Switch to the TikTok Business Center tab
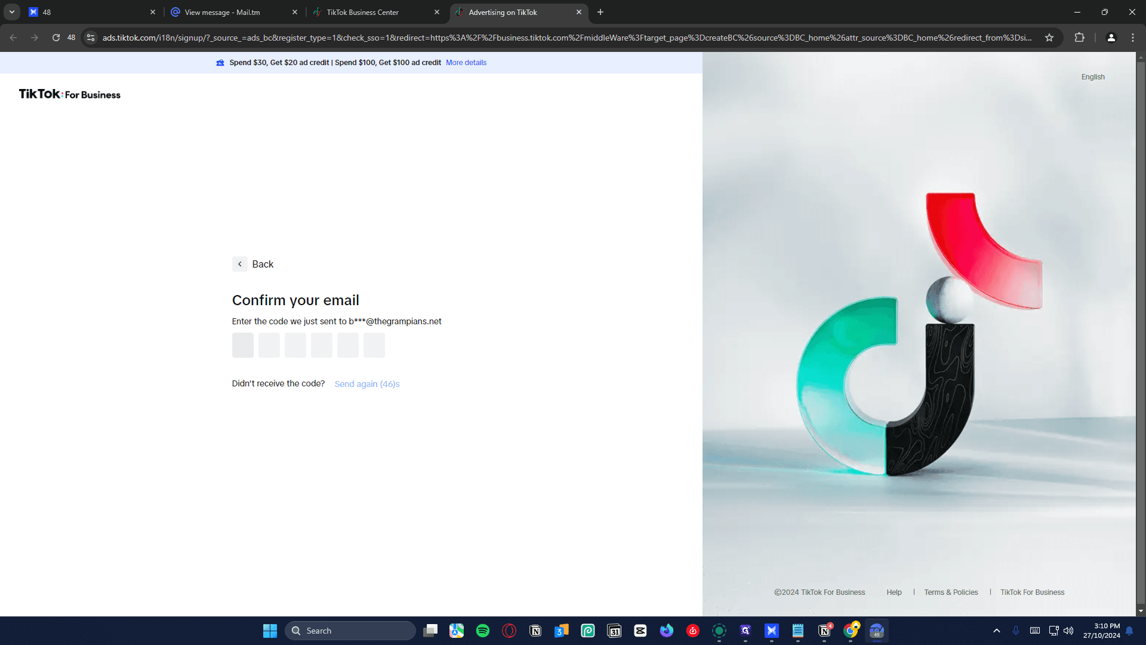 (376, 12)
